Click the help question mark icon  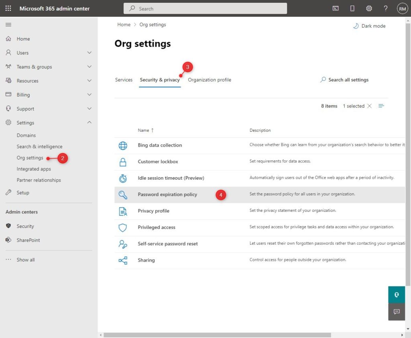[385, 8]
